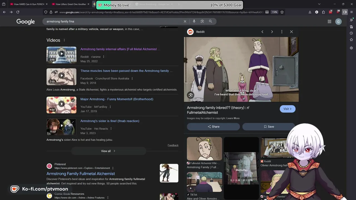
Task: Bookmark this page with the star icon
Action: click(x=282, y=12)
